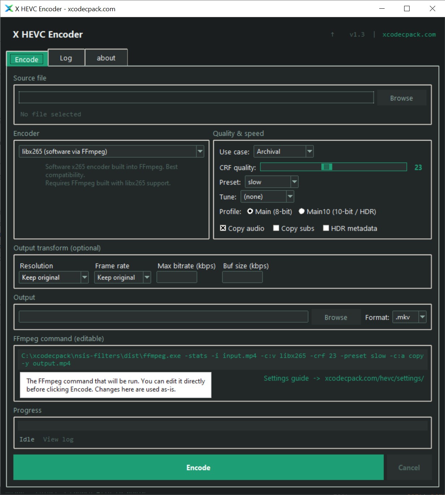445x495 pixels.
Task: Start encoding with the green Encode button
Action: tap(198, 467)
